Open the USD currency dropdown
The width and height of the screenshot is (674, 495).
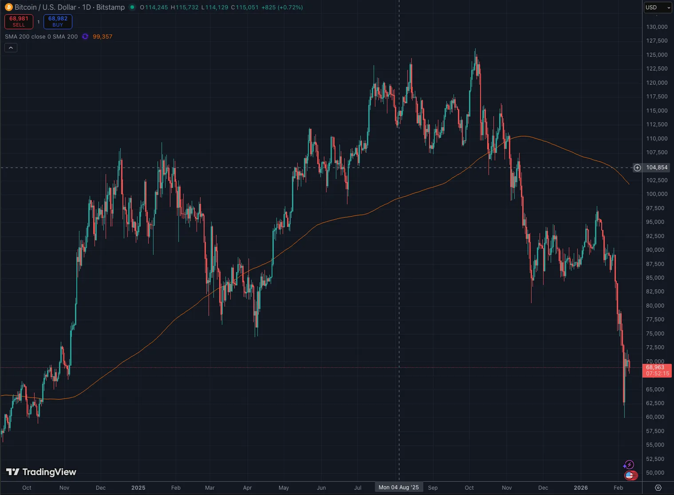tap(658, 8)
